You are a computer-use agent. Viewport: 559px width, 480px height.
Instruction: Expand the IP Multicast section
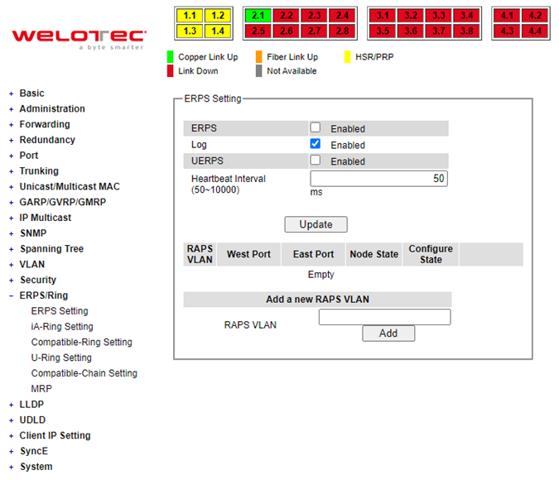pyautogui.click(x=46, y=218)
